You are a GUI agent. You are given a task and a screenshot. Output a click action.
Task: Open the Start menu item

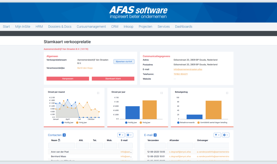click(6, 26)
